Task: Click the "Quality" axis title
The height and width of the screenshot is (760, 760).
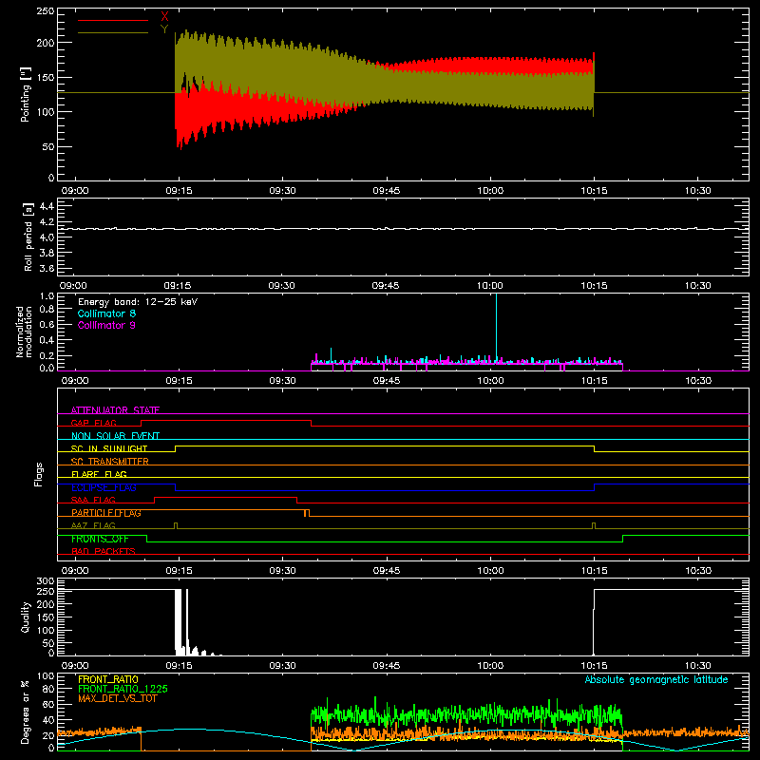Action: pyautogui.click(x=26, y=617)
